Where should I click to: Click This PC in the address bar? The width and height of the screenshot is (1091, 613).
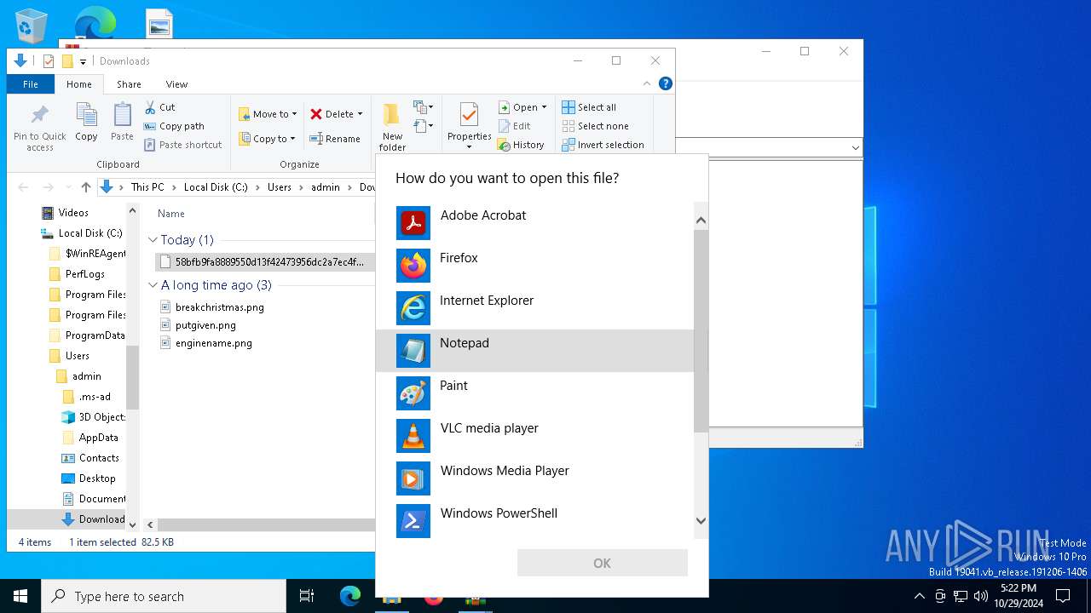pyautogui.click(x=147, y=187)
